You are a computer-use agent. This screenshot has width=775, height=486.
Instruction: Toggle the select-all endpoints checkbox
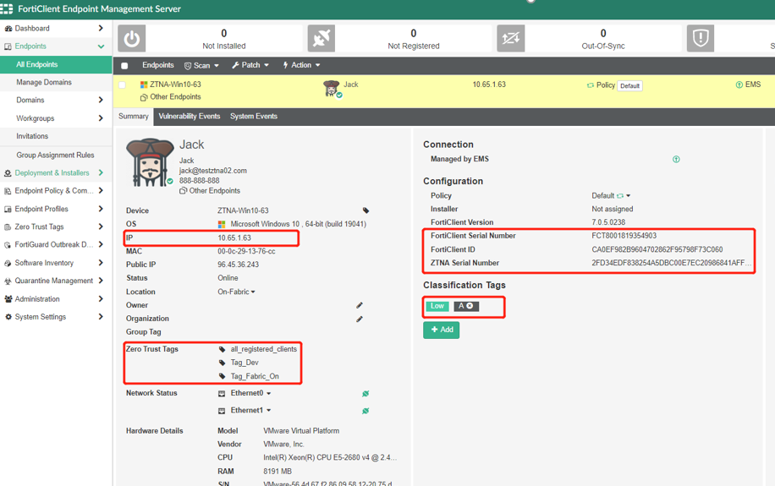coord(124,66)
